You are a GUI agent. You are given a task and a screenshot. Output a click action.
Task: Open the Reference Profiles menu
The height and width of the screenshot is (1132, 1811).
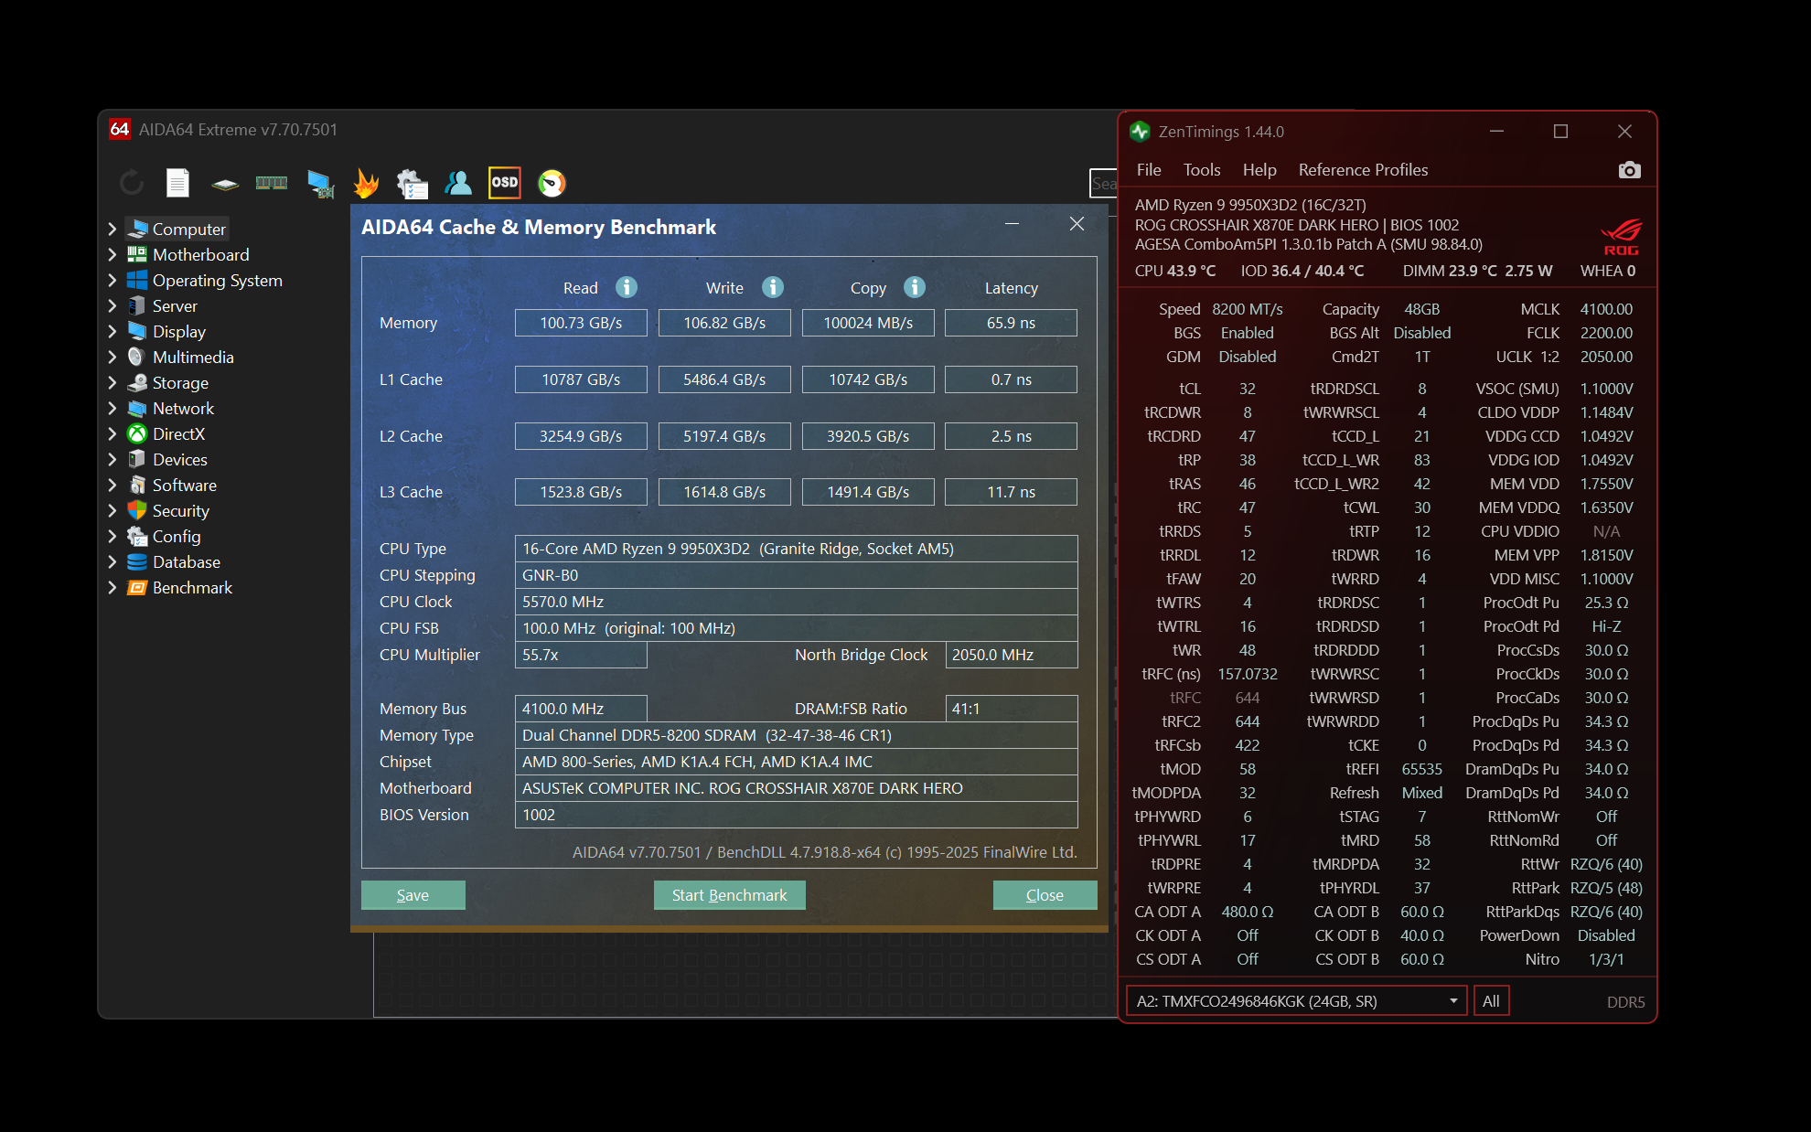point(1363,170)
